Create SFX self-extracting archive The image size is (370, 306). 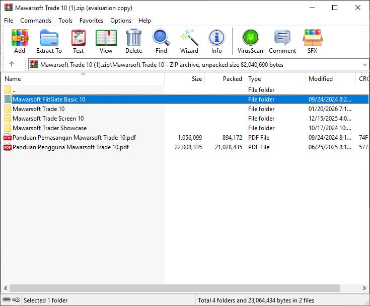click(x=312, y=41)
